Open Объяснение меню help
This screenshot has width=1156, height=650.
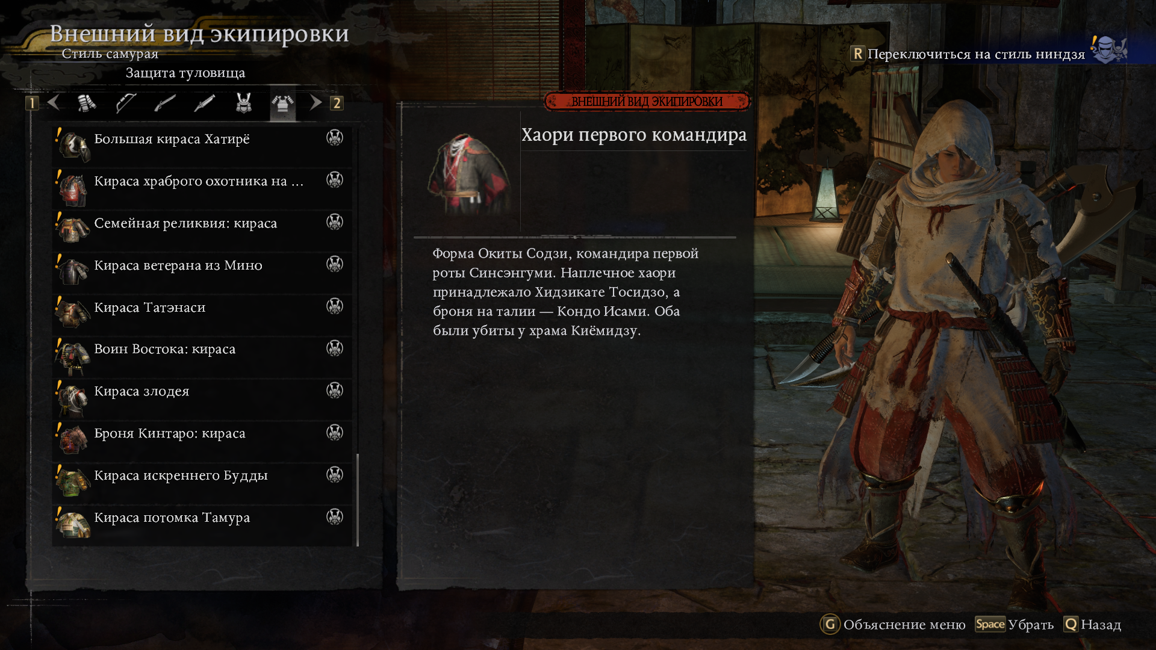click(893, 625)
